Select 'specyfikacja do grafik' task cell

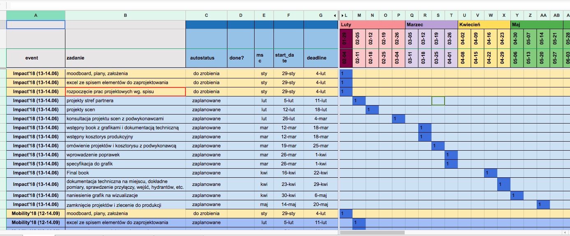125,164
